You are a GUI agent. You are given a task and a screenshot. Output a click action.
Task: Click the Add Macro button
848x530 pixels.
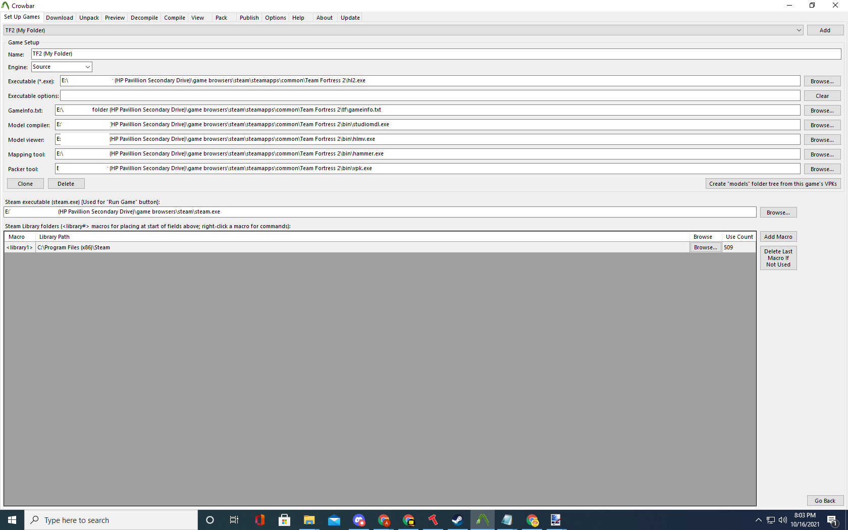click(x=778, y=237)
